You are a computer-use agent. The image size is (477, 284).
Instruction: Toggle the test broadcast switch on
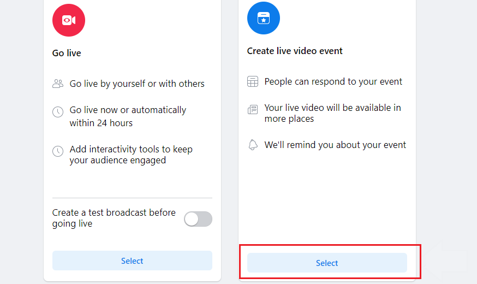pos(198,219)
